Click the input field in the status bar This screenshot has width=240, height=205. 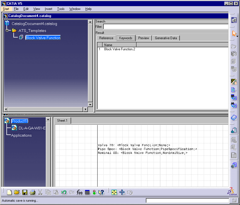187,201
